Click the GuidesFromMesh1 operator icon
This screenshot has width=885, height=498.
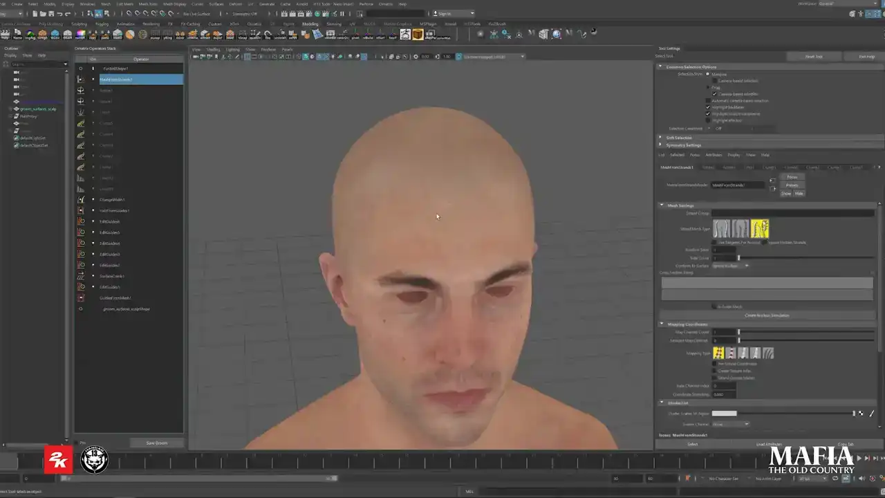(x=81, y=298)
